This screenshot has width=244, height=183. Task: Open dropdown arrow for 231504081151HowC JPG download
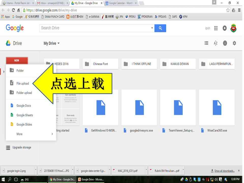(x=72, y=170)
